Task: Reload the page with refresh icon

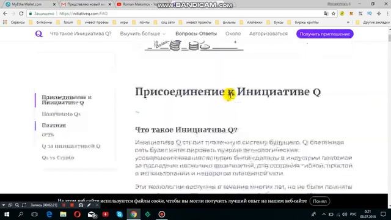Action: [21, 13]
